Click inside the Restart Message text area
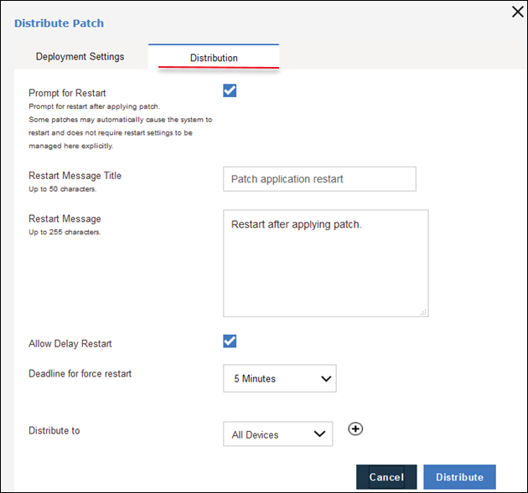528x493 pixels. pos(325,263)
